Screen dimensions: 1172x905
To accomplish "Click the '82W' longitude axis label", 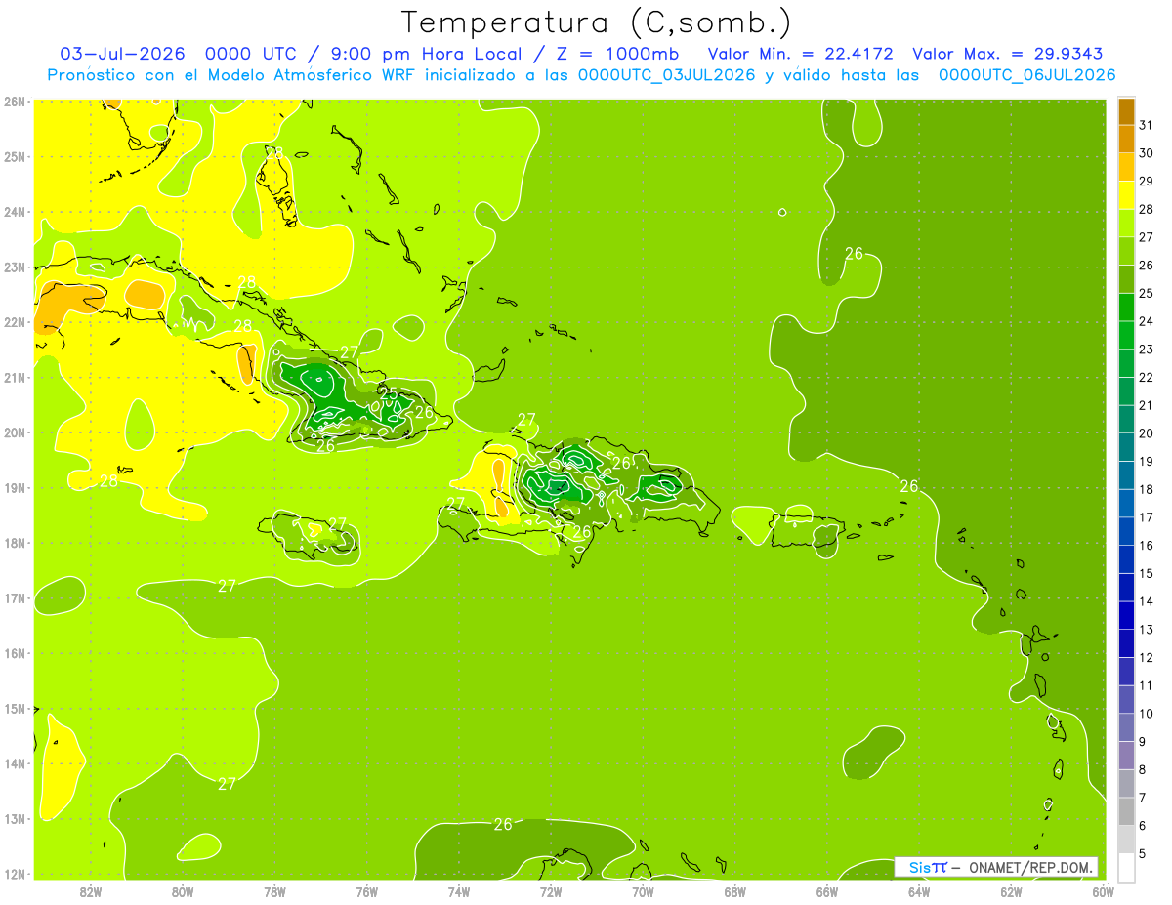I will click(x=91, y=891).
